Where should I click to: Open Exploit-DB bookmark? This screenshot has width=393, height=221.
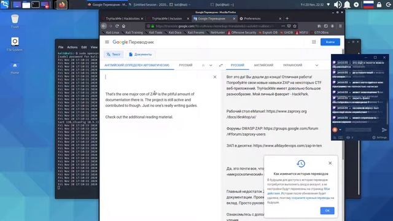click(x=268, y=33)
